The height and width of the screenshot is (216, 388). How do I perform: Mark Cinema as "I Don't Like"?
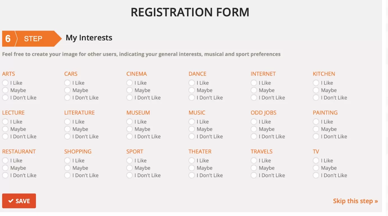click(x=129, y=98)
